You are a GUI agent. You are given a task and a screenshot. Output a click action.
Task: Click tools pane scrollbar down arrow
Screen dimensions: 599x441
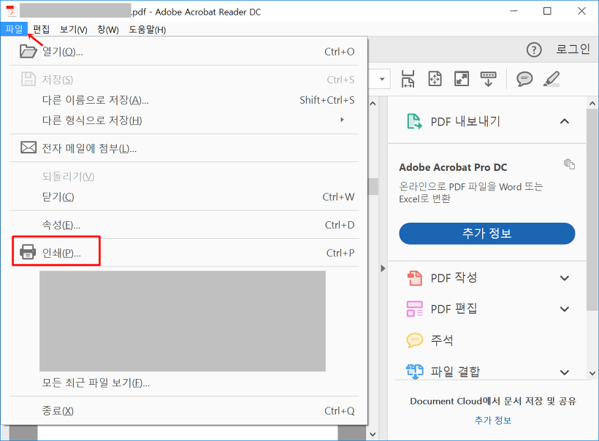click(592, 373)
